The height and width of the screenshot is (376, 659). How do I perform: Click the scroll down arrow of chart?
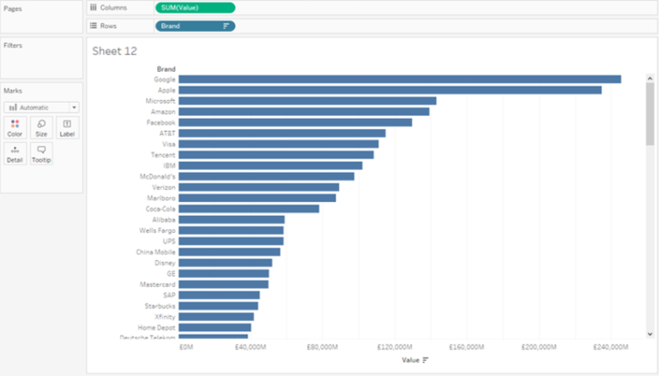point(650,334)
